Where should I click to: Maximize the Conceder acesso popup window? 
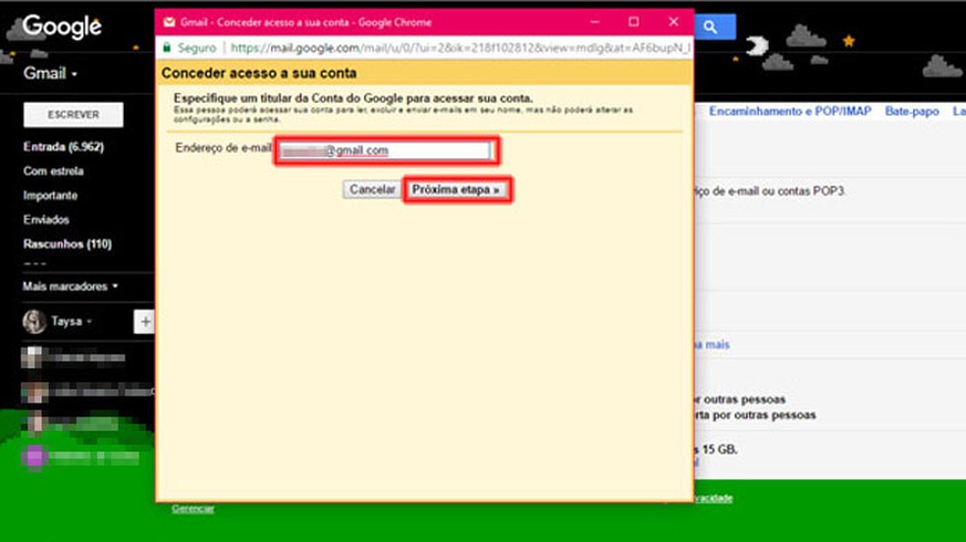click(633, 22)
